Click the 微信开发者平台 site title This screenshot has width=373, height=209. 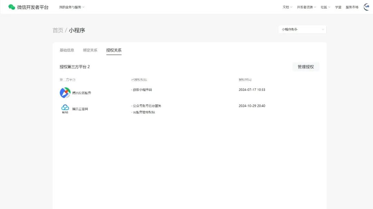[x=33, y=7]
